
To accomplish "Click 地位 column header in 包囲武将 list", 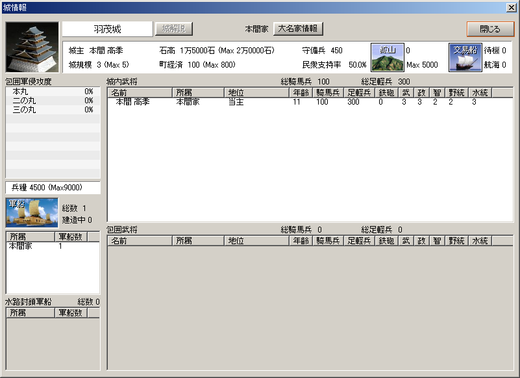I will [256, 241].
